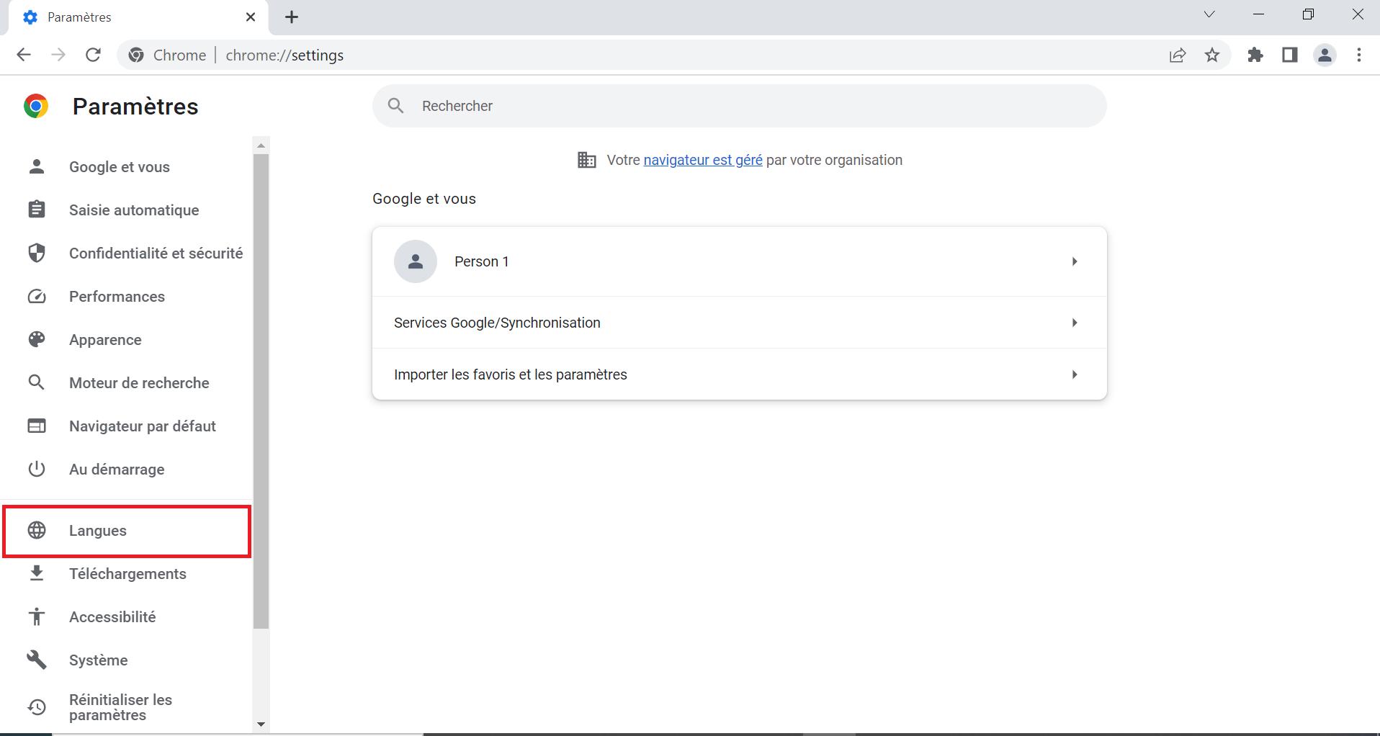The height and width of the screenshot is (736, 1380).
Task: Reload the page with refresh icon
Action: (93, 55)
